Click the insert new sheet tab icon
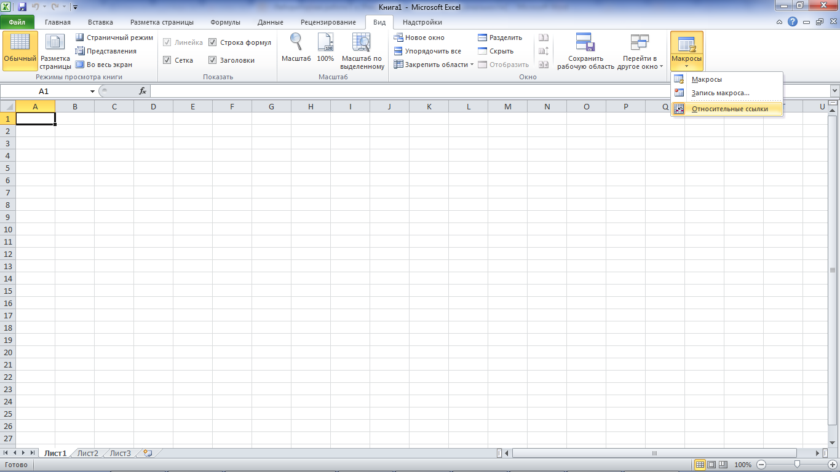Image resolution: width=840 pixels, height=472 pixels. pyautogui.click(x=147, y=453)
